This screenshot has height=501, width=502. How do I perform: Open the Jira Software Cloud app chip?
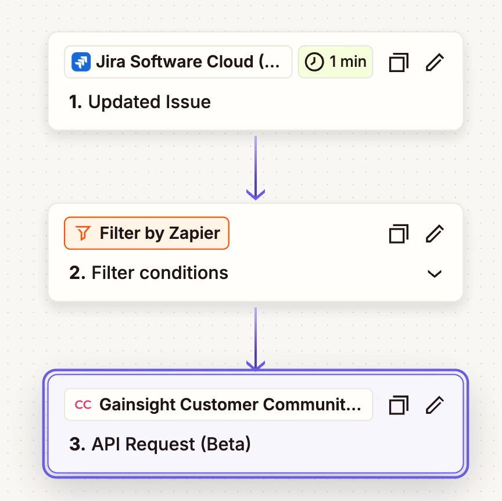(x=178, y=62)
